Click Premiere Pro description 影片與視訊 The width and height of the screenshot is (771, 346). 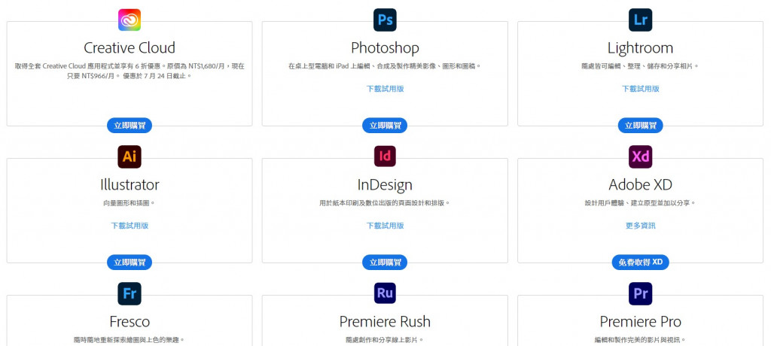pyautogui.click(x=640, y=340)
